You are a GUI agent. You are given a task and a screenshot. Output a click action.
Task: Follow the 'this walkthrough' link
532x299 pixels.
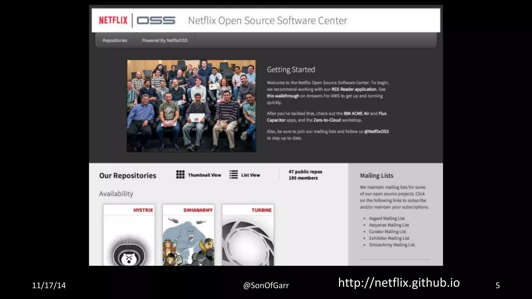[x=283, y=96]
